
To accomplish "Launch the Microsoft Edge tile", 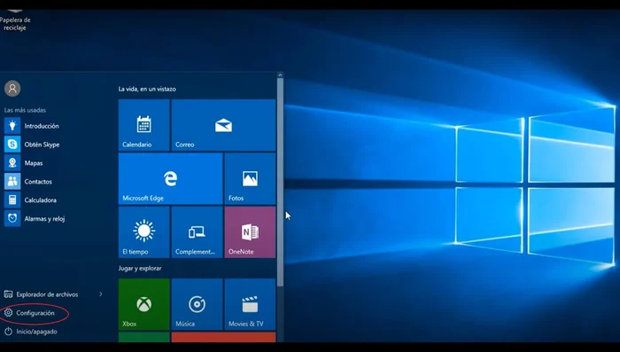I will click(x=170, y=178).
